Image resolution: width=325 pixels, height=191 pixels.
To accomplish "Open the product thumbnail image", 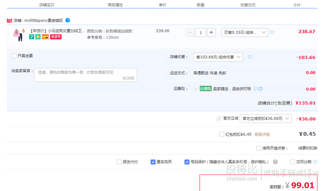I will 18,36.
